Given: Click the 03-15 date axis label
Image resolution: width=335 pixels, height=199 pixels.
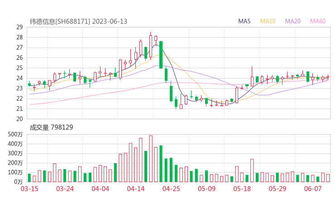Looking at the screenshot, I should pyautogui.click(x=29, y=189).
